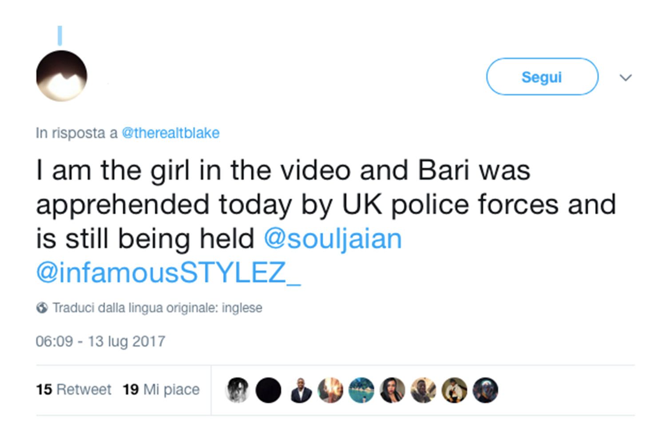Open the man-in-suit liker avatar
Screen dimensions: 666x444
click(x=300, y=390)
